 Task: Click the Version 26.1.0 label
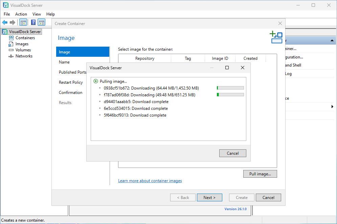click(x=235, y=209)
